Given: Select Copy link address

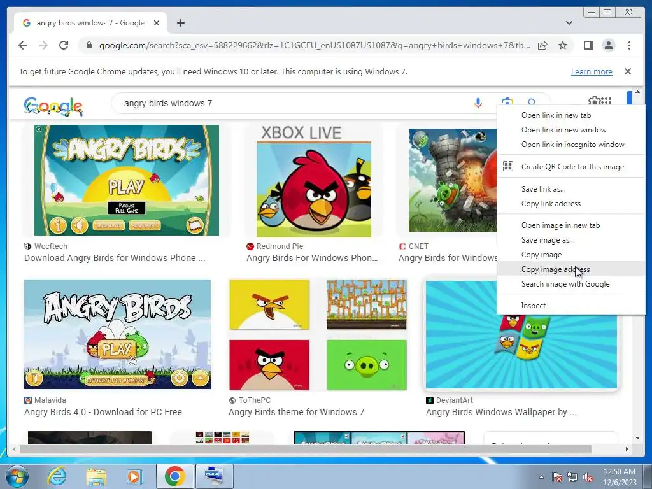Looking at the screenshot, I should pyautogui.click(x=571, y=203).
